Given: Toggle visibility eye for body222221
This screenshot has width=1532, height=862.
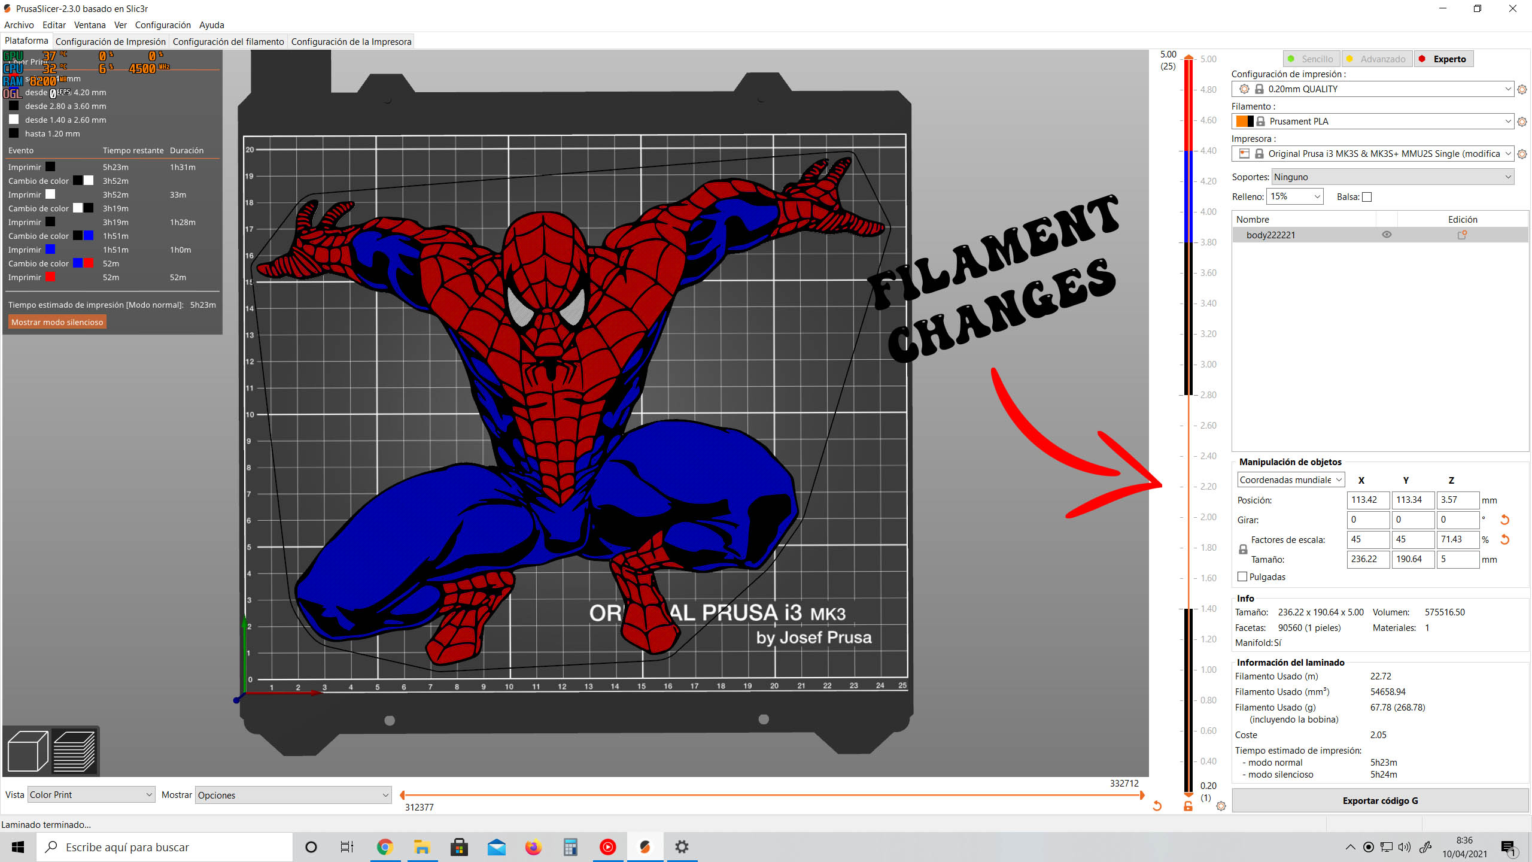Looking at the screenshot, I should click(x=1387, y=235).
